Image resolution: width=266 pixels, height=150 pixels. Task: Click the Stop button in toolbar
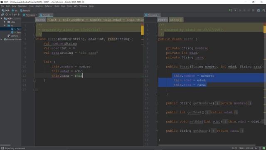tap(253, 10)
